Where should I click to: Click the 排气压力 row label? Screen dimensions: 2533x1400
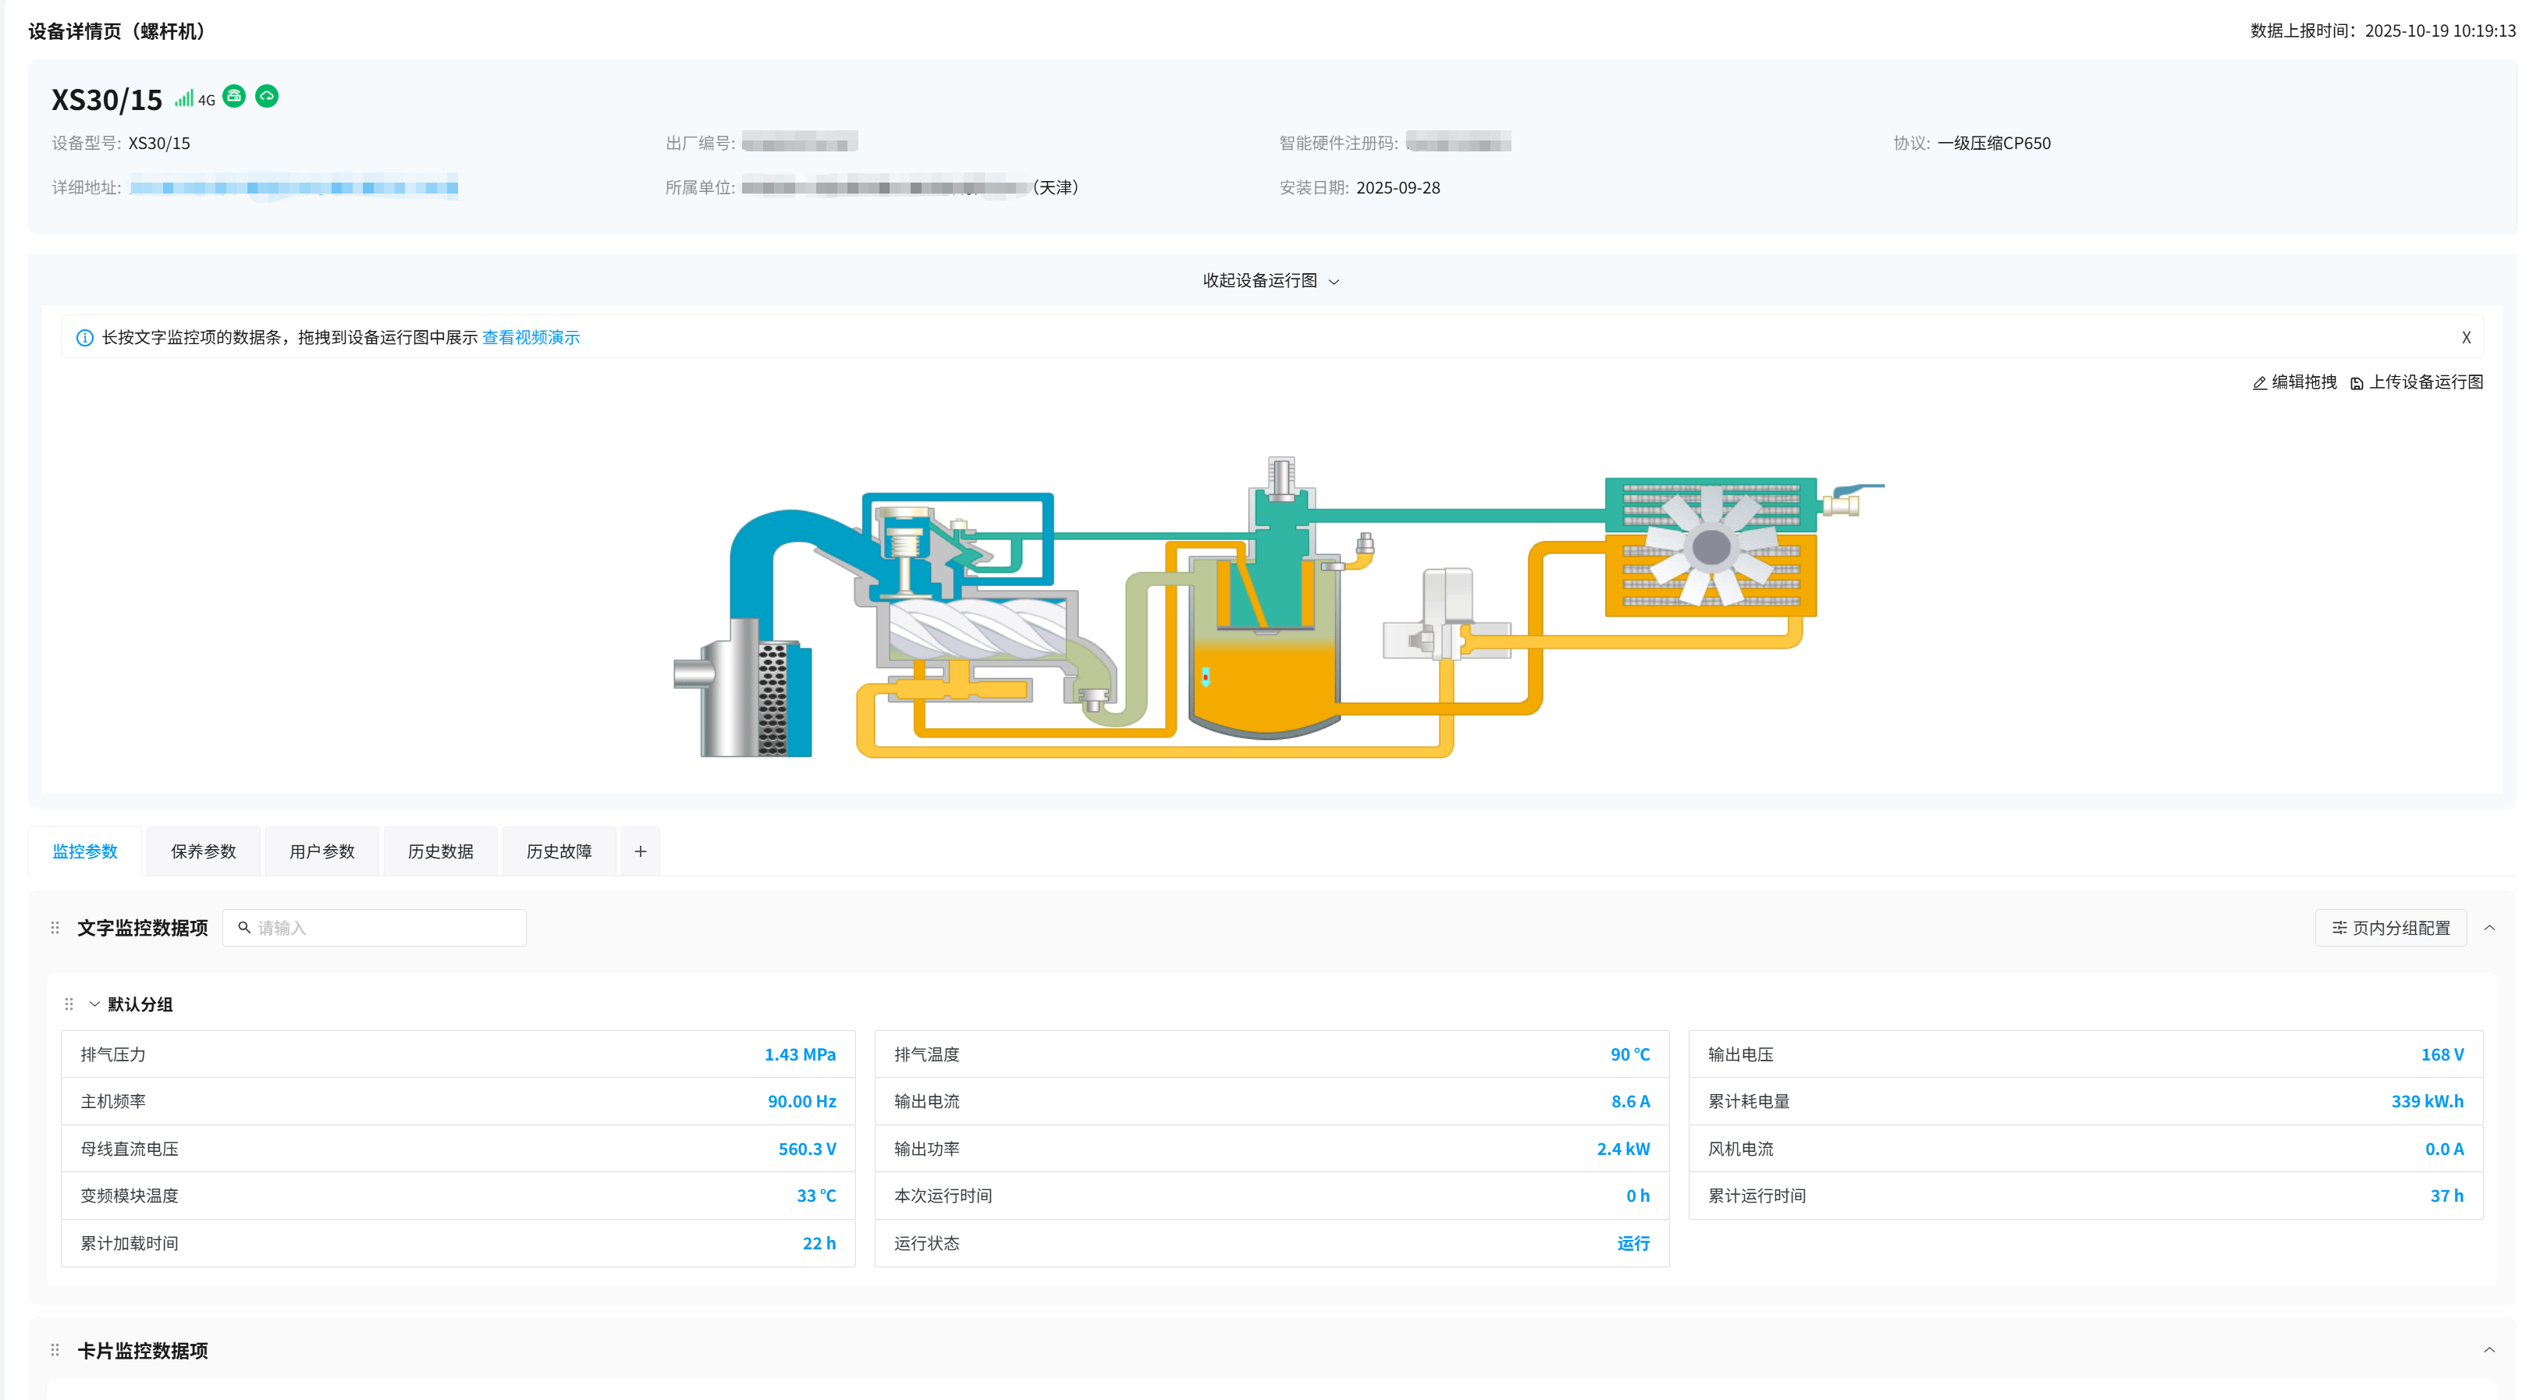pos(113,1054)
